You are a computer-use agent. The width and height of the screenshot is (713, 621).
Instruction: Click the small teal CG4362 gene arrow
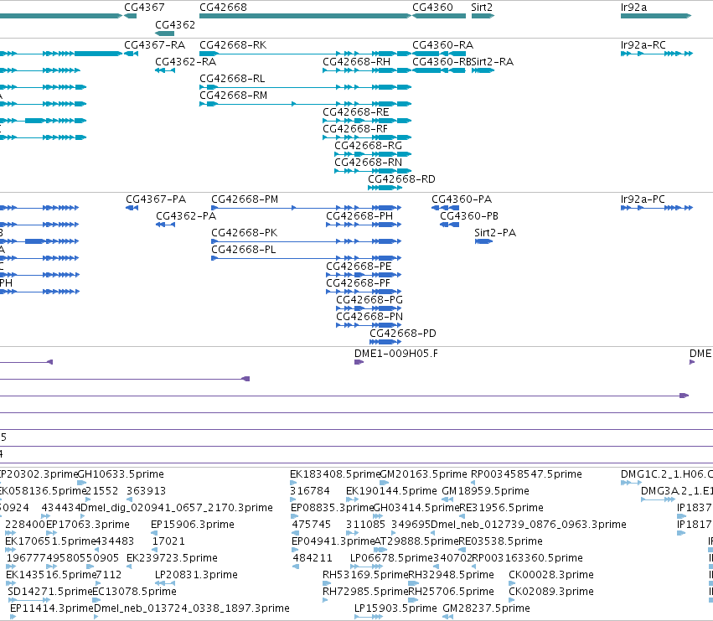pos(164,34)
